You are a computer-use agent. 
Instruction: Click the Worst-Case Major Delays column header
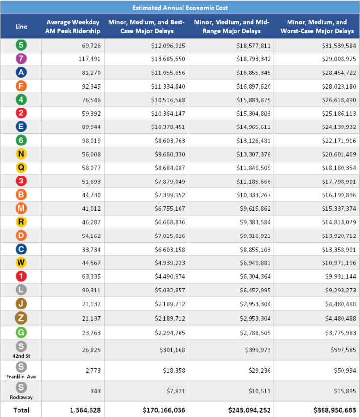[317, 27]
